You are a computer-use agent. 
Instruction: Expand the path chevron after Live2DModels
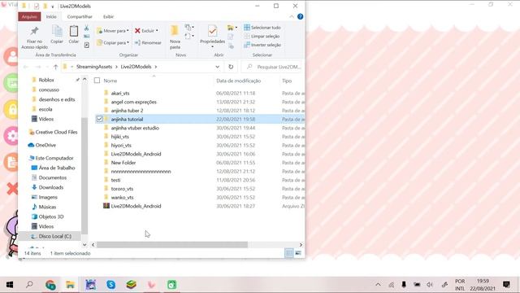pyautogui.click(x=156, y=67)
